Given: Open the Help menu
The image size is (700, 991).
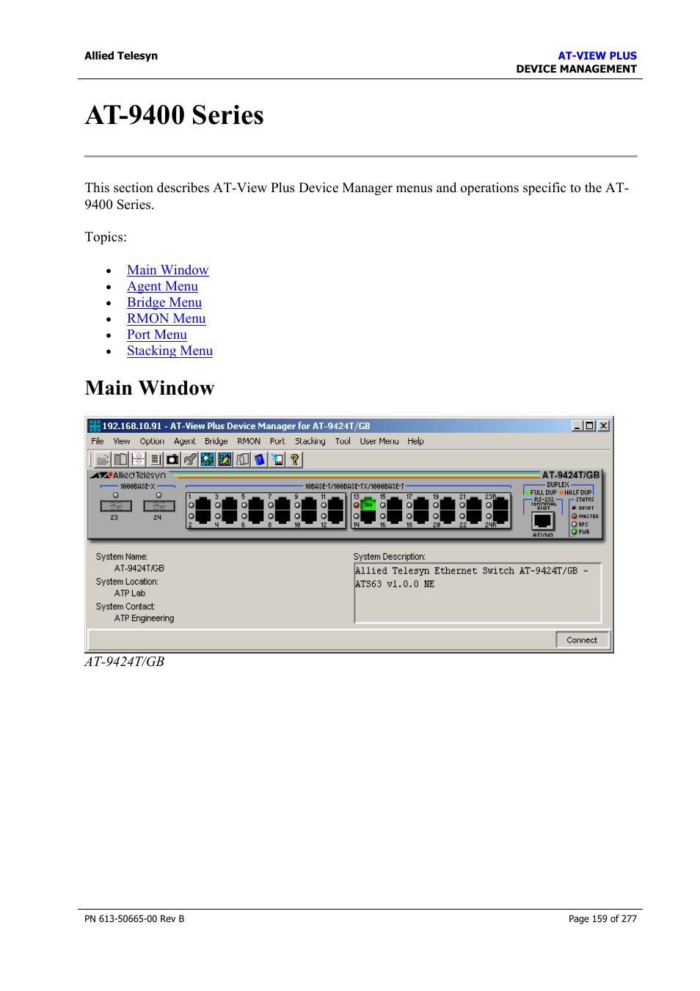Looking at the screenshot, I should tap(416, 441).
